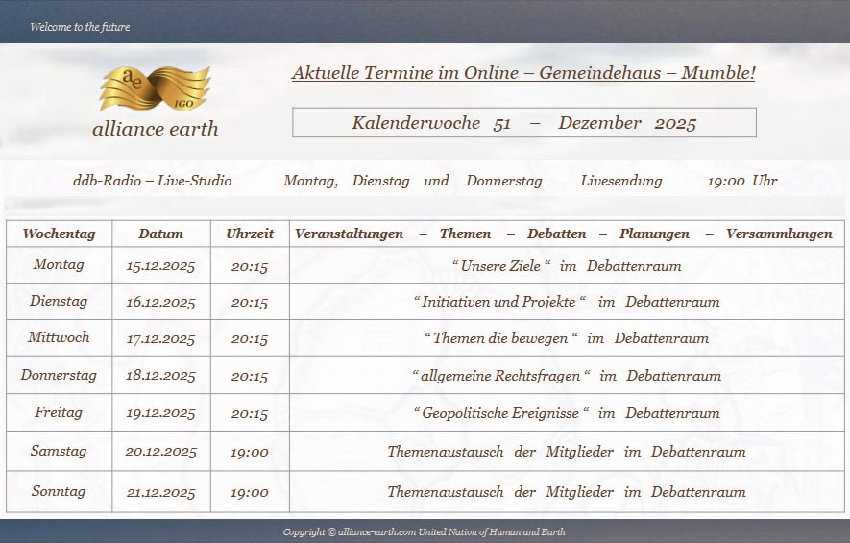The width and height of the screenshot is (850, 543).
Task: Click the 'Initiativen und Projekte' event entry
Action: [567, 302]
